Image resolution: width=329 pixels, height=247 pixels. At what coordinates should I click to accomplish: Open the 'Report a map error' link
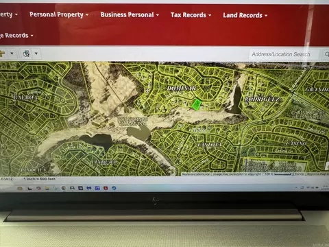coord(317,174)
